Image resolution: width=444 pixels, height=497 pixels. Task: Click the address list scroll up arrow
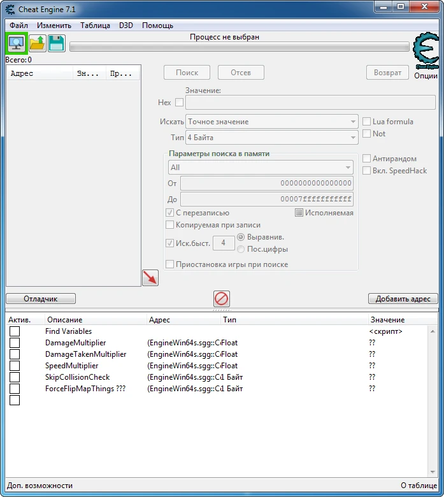[x=433, y=331]
